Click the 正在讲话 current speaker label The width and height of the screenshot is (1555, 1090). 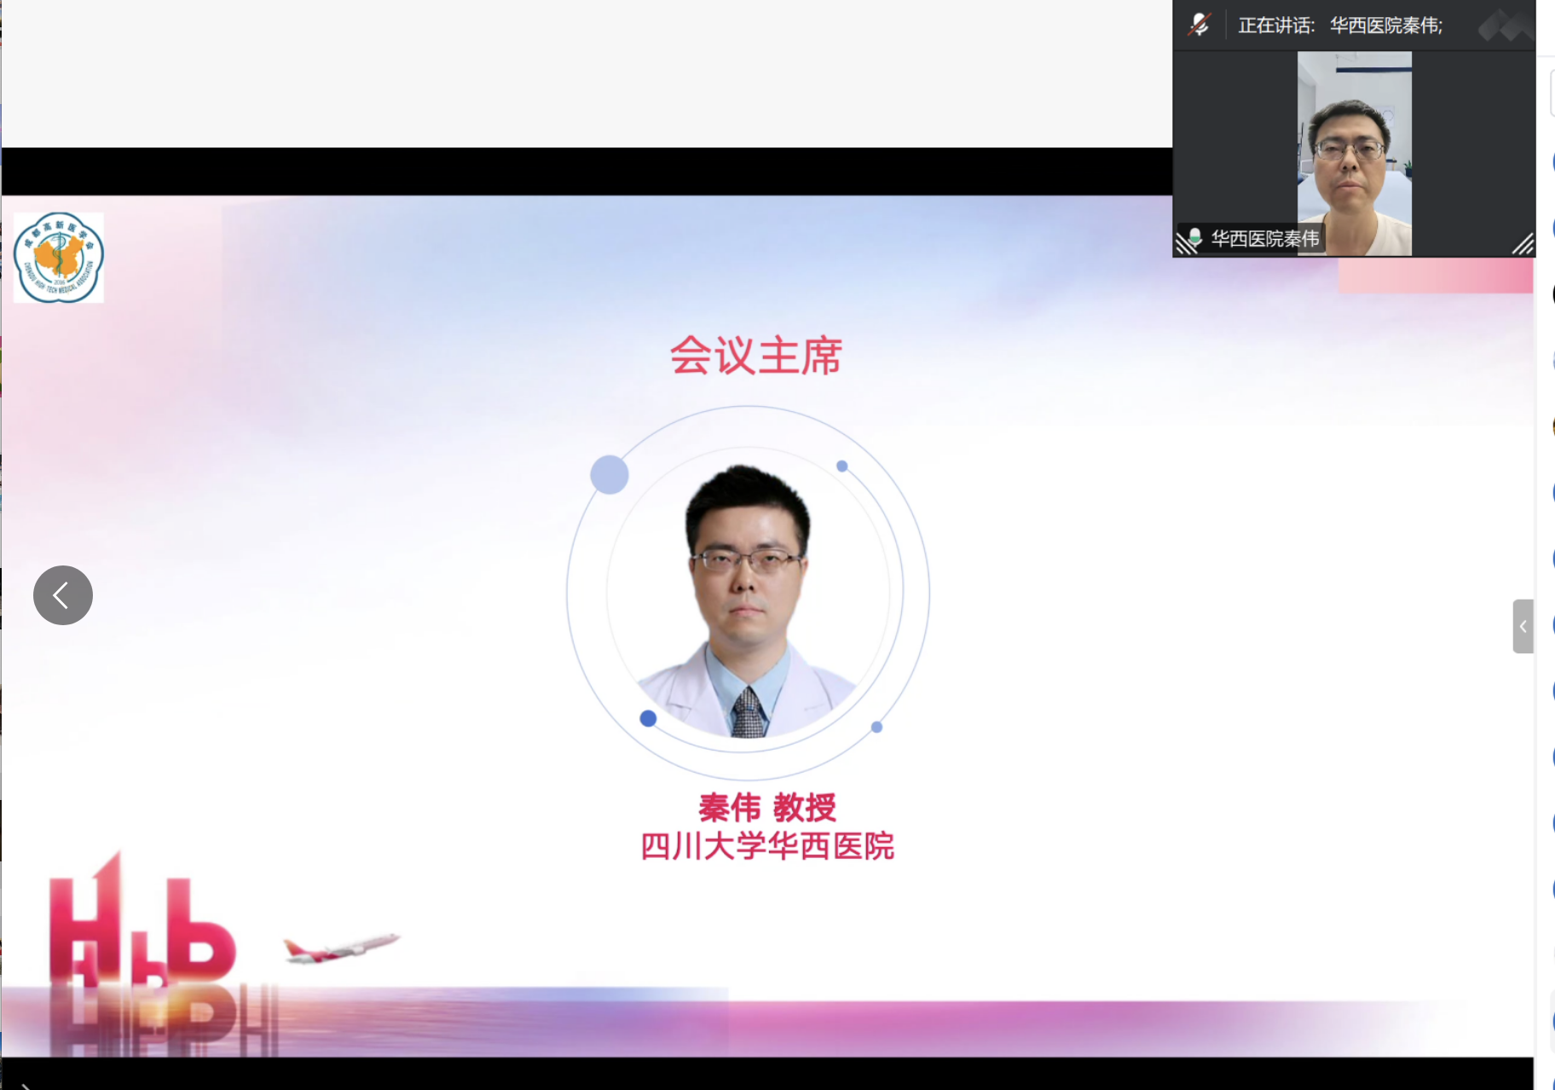click(1276, 26)
